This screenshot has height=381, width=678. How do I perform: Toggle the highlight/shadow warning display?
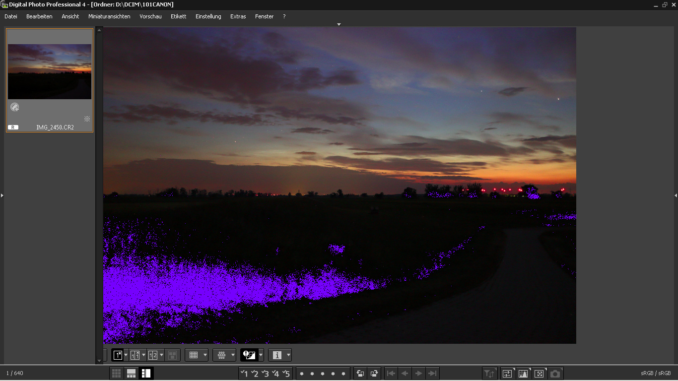(x=249, y=355)
